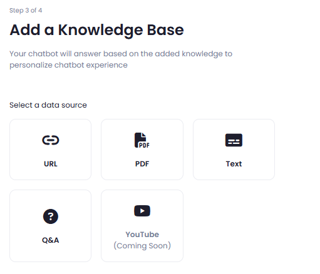Click the Text caption icon
Image resolution: width=320 pixels, height=274 pixels.
234,140
